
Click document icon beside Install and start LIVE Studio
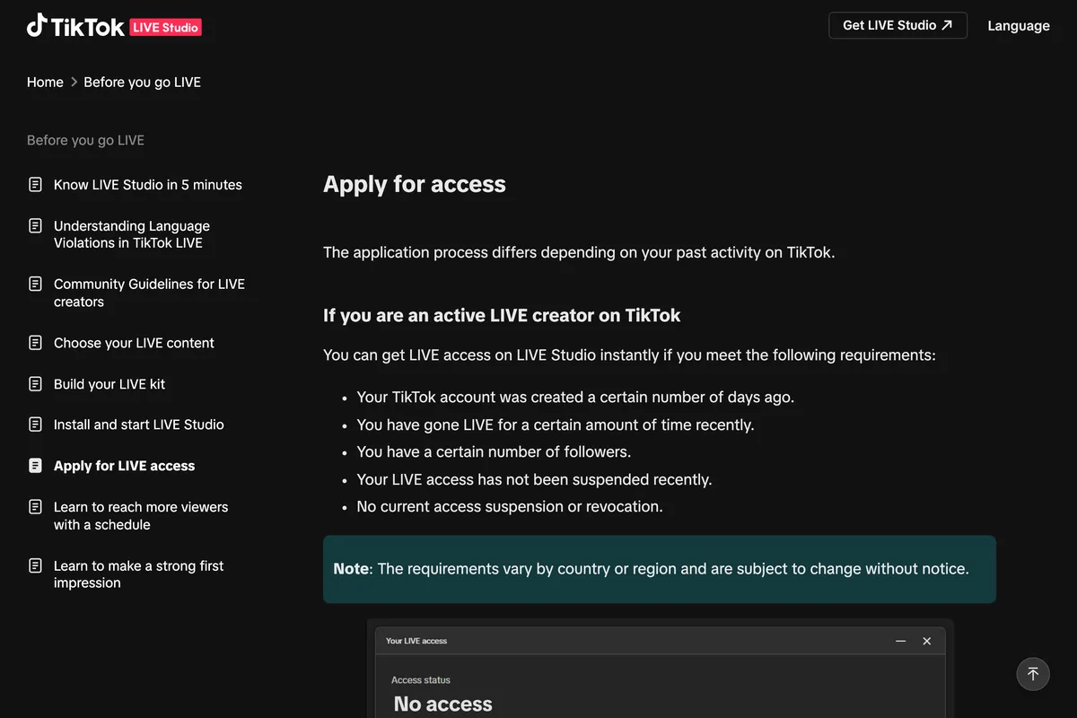point(35,425)
